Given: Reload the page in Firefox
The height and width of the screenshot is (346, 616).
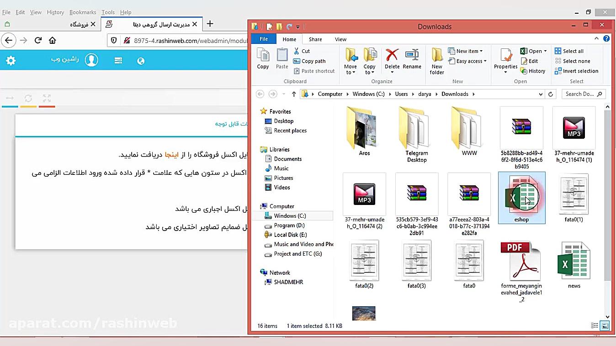Looking at the screenshot, I should tap(38, 40).
